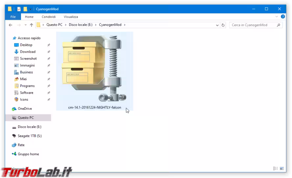This screenshot has width=292, height=178.
Task: Click the New folder quick access icon
Action: pos(25,9)
